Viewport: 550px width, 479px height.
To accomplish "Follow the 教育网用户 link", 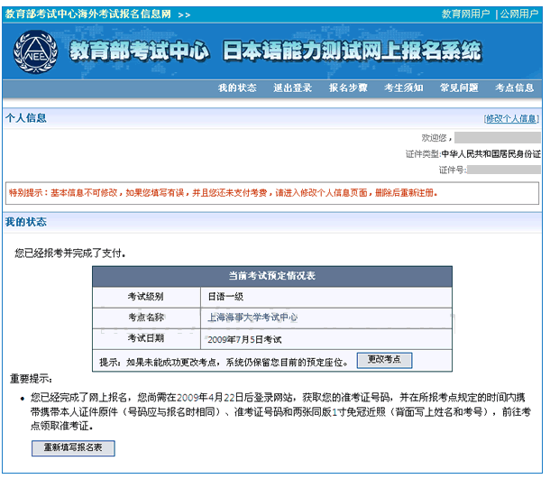I will tap(465, 14).
